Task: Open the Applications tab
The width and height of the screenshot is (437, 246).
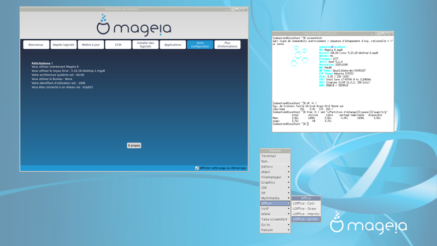Action: [x=173, y=45]
